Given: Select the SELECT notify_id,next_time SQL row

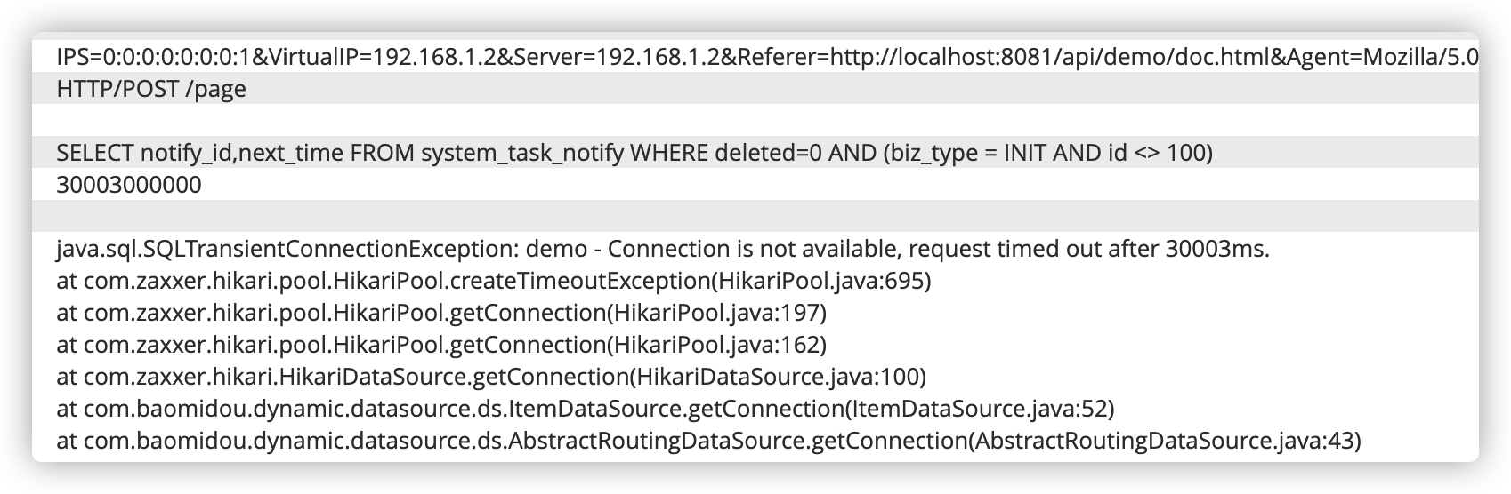Looking at the screenshot, I should (x=755, y=153).
